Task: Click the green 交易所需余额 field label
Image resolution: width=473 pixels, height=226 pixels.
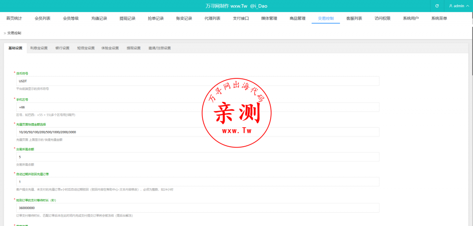Action: [25, 149]
